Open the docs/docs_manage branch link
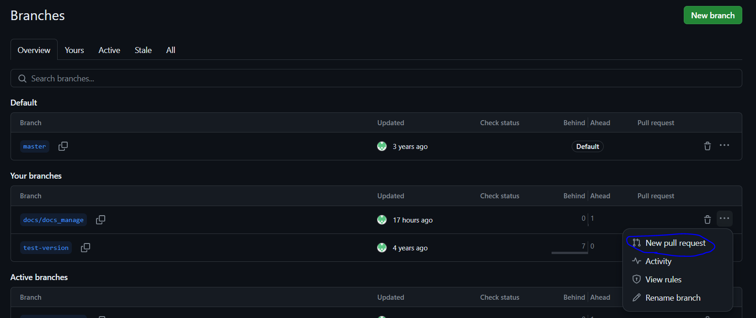Screen dimensions: 756x318 tap(54, 220)
